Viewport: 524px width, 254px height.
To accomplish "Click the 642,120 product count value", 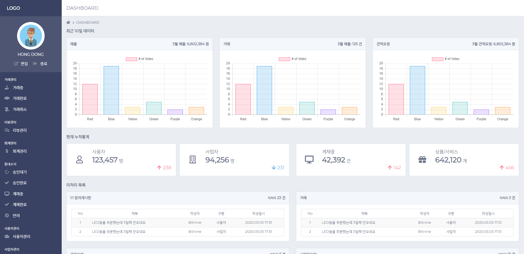I will [x=448, y=160].
